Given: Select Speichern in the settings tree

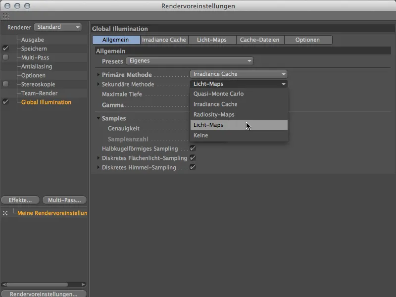Looking at the screenshot, I should [34, 49].
